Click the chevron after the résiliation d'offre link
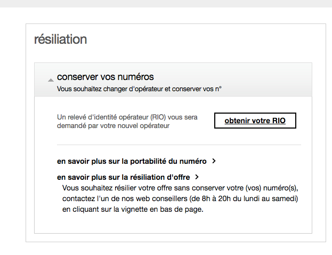Viewport: 332px width, 255px height. [197, 177]
